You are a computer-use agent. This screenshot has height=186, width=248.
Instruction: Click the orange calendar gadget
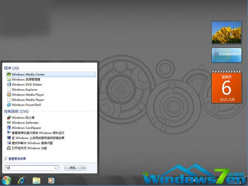click(227, 87)
